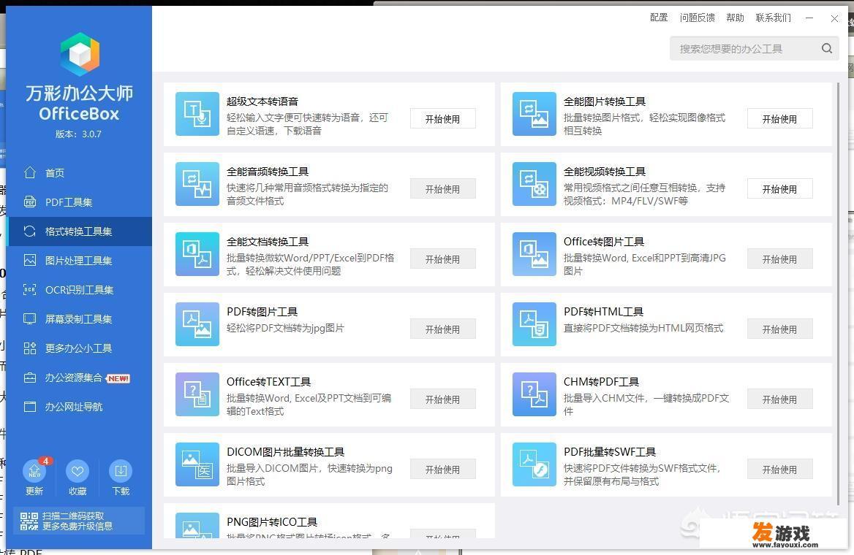854x555 pixels.
Task: Click 开始使用 for CHM转PDF工具
Action: 779,399
